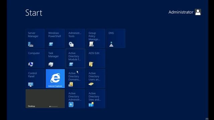
Task: Switch to the Desktop tile
Action: click(45, 99)
